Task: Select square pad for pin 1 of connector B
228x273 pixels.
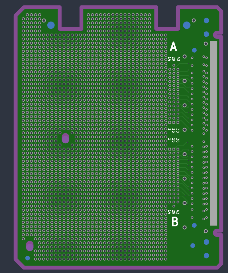Action: click(x=170, y=149)
